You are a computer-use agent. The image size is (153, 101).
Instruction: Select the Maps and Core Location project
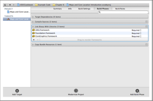pyautogui.click(x=19, y=12)
